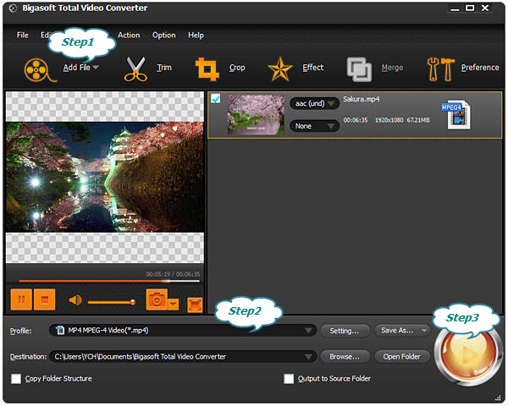
Task: Click the Sakura.mp4 video thumbnail
Action: point(256,115)
